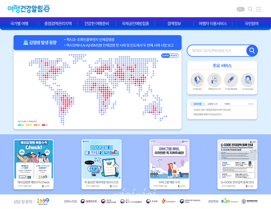Open the 여행전단계 수칙 service icon
271x209 pixels.
214,80
